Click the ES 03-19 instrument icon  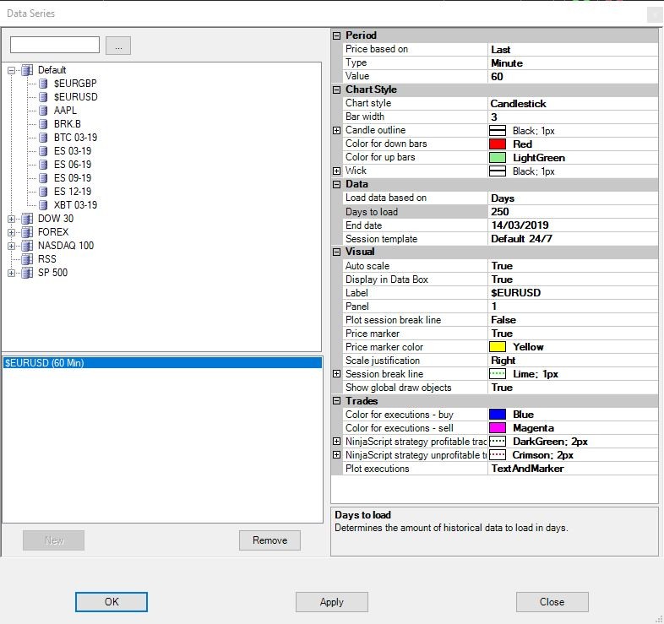43,151
